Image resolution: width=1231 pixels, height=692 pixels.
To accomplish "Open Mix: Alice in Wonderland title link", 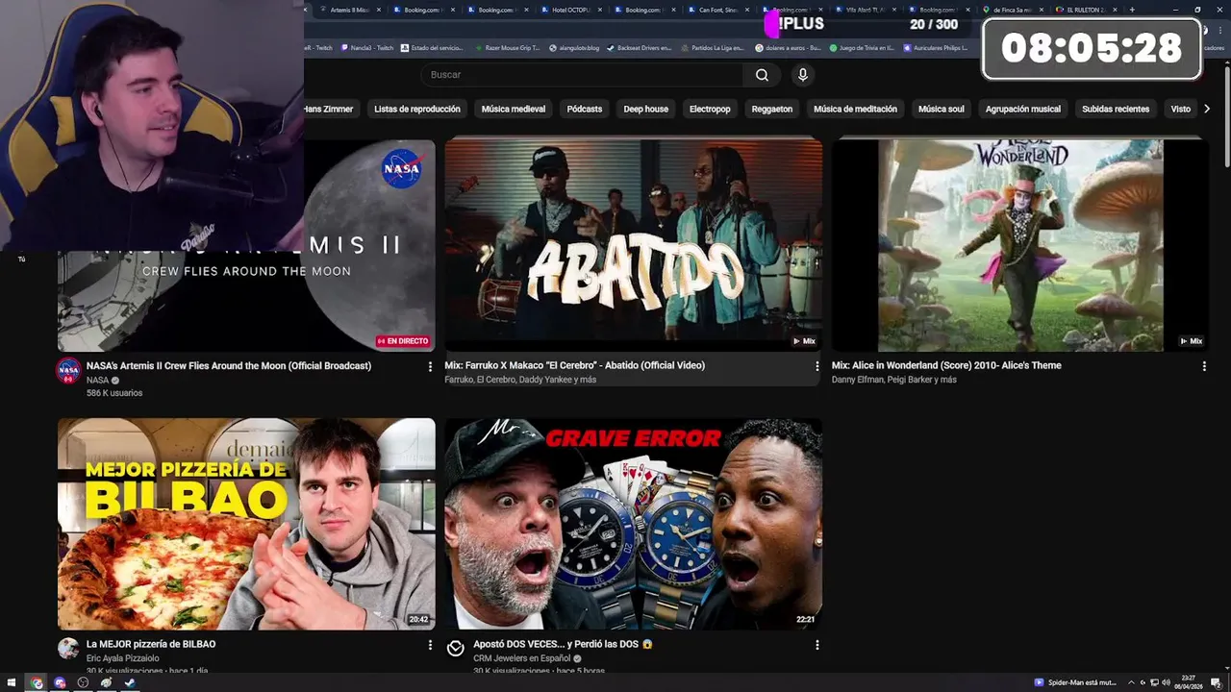I will coord(946,366).
